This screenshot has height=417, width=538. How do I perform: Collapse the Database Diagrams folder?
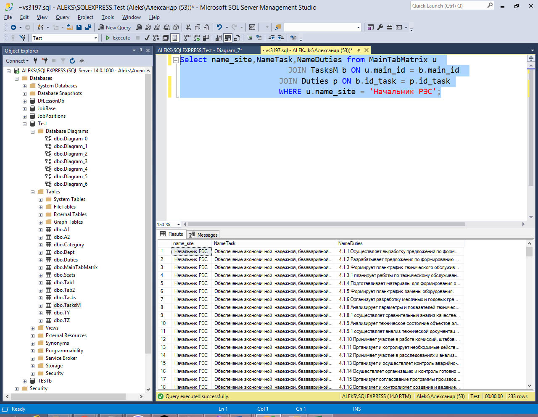(32, 132)
